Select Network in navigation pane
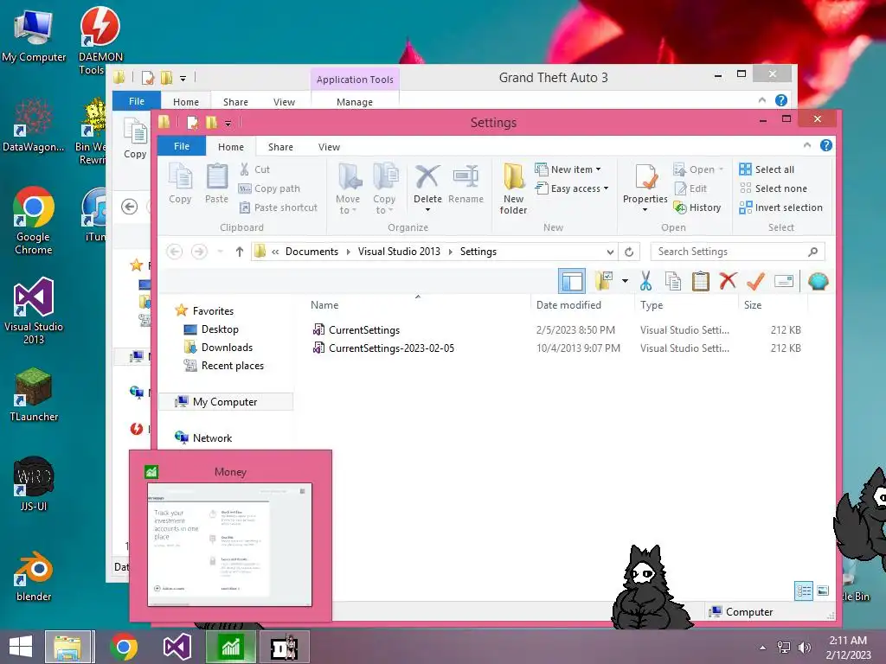Viewport: 886px width, 664px height. click(212, 437)
